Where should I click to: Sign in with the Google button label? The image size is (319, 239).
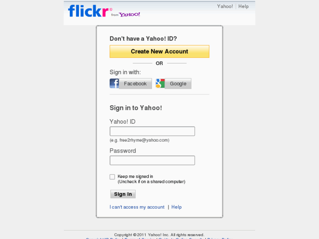(x=178, y=84)
